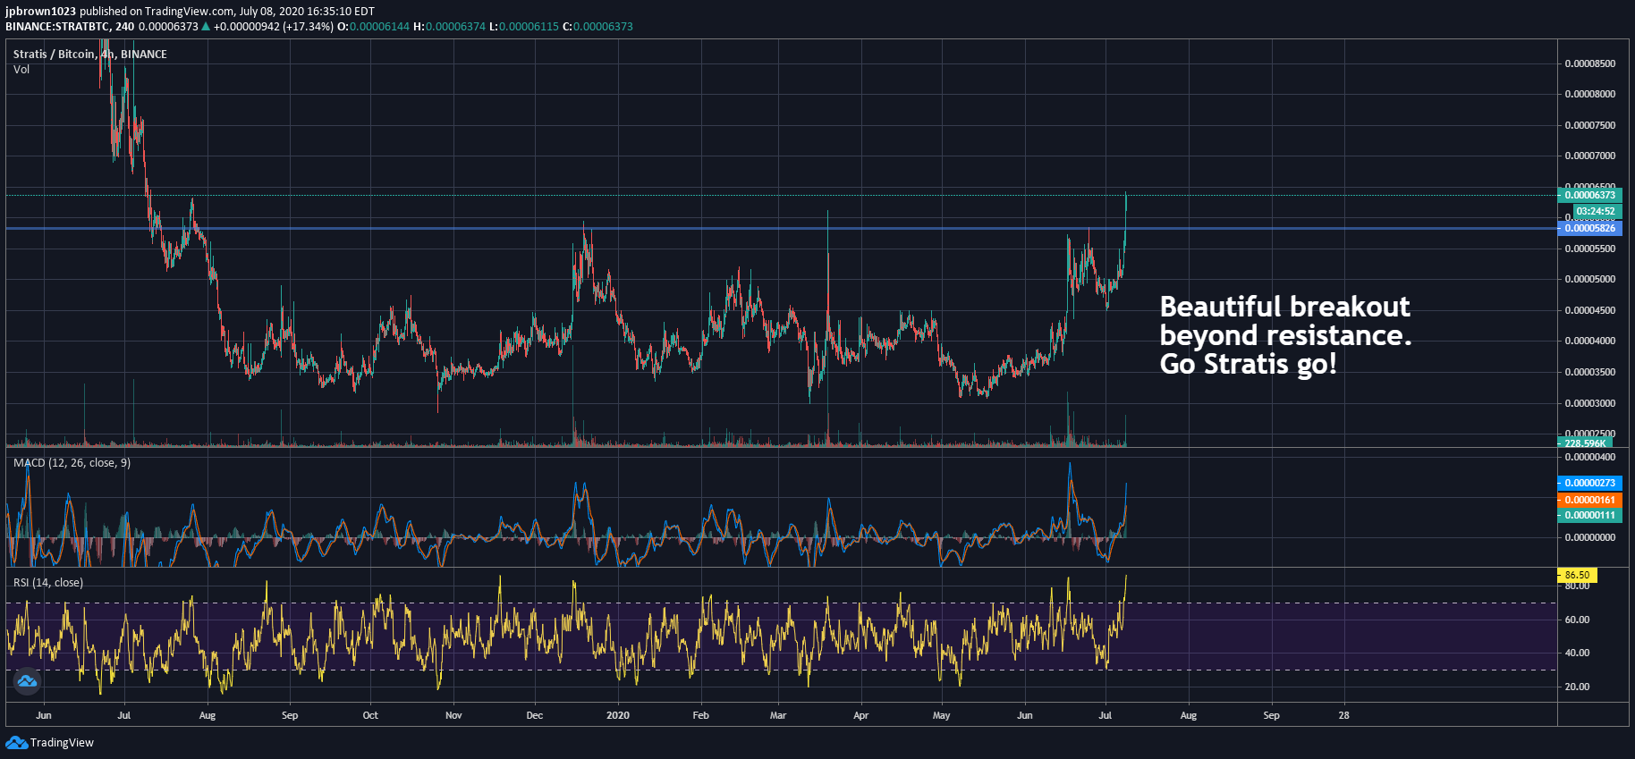
Task: Click the green current-price tag on the price axis
Action: [x=1589, y=195]
